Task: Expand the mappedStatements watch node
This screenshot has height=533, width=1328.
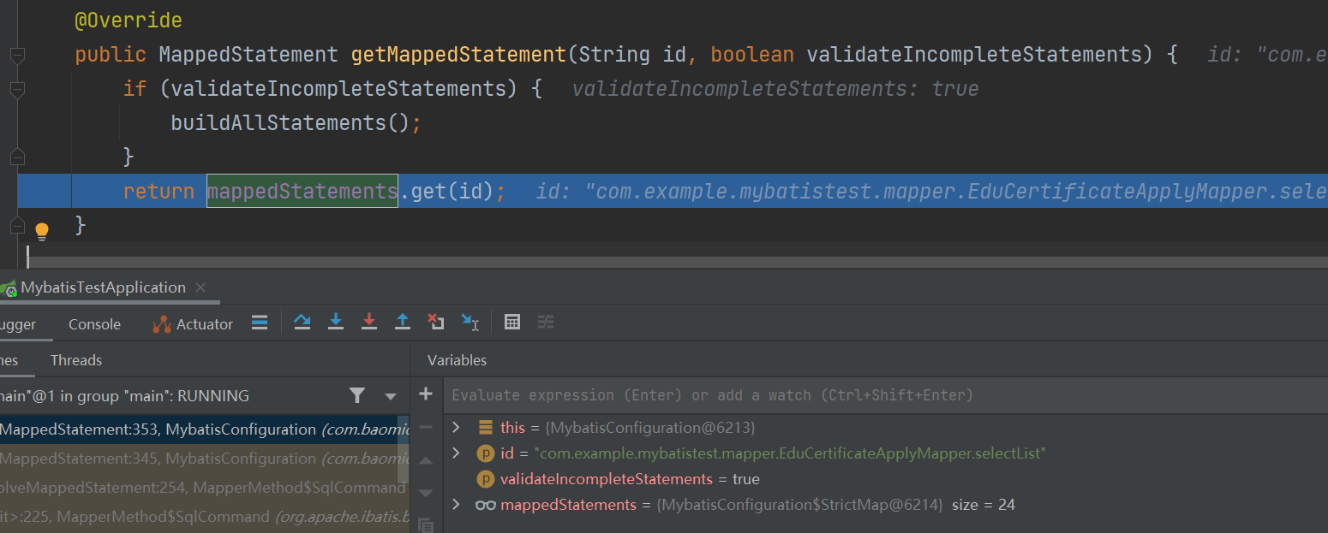Action: [456, 505]
